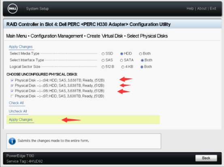Viewport: 224px width, 167px height.
Task: Click the Dell logo icon
Action: (x=13, y=9)
